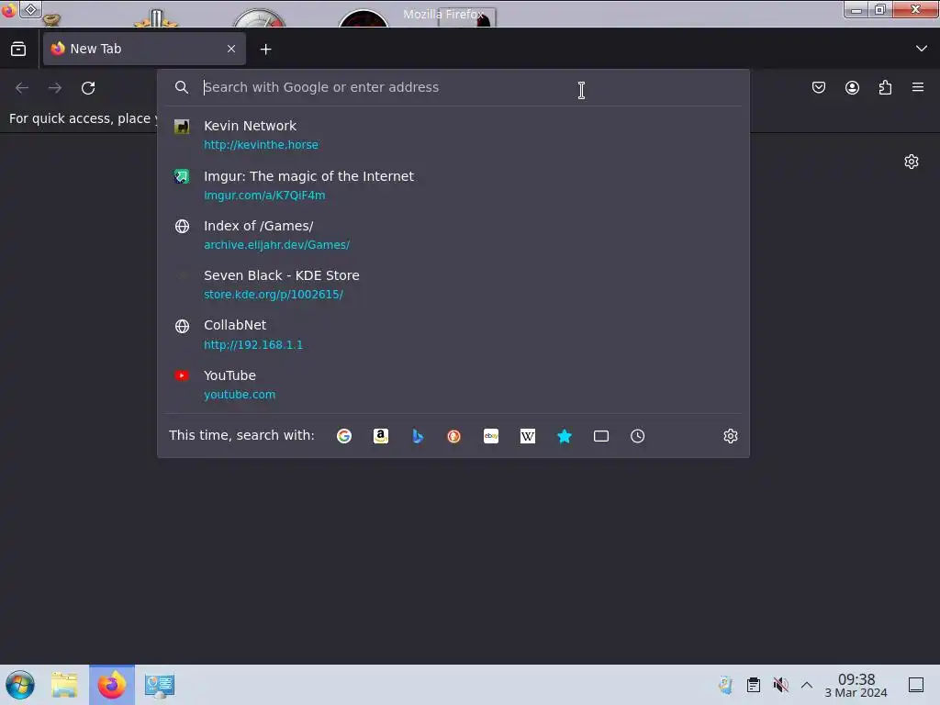Expand hidden system tray icons

coord(806,685)
